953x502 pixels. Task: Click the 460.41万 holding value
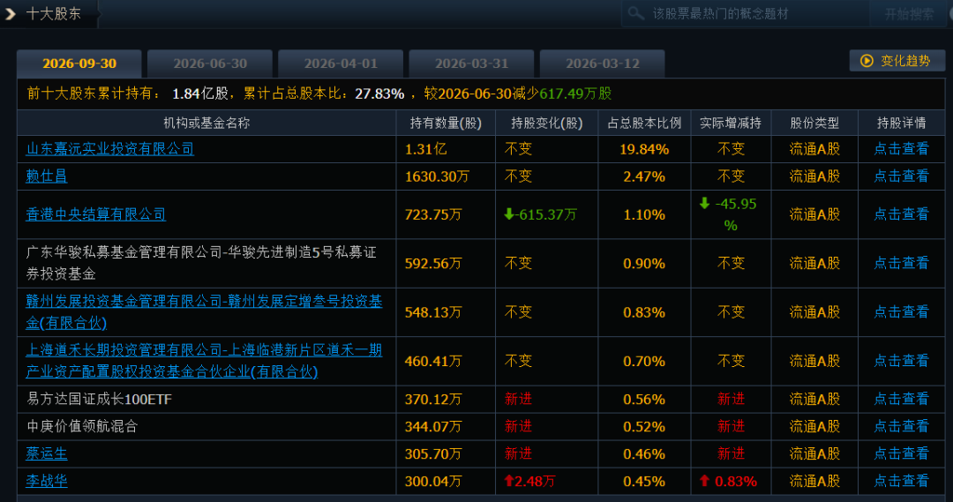pyautogui.click(x=433, y=362)
